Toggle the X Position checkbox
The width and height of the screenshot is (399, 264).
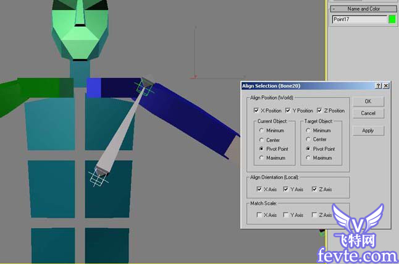pyautogui.click(x=256, y=110)
